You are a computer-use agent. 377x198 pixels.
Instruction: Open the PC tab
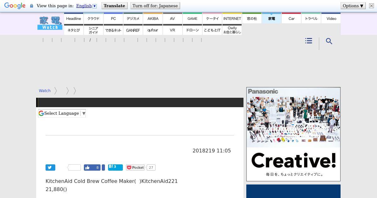(x=113, y=19)
